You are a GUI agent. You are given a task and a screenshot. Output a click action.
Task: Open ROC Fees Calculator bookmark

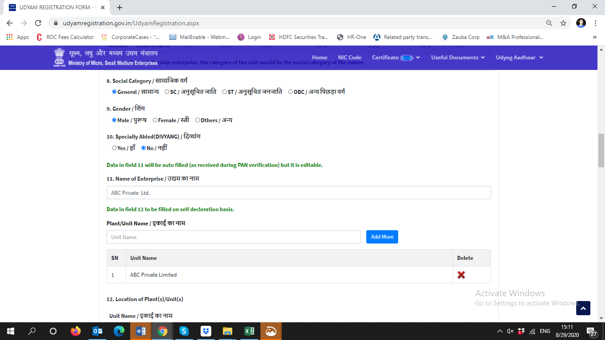(66, 37)
